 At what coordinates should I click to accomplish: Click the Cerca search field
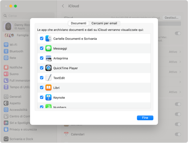(x=28, y=16)
